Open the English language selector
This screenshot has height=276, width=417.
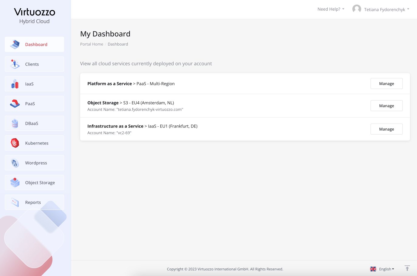click(386, 269)
